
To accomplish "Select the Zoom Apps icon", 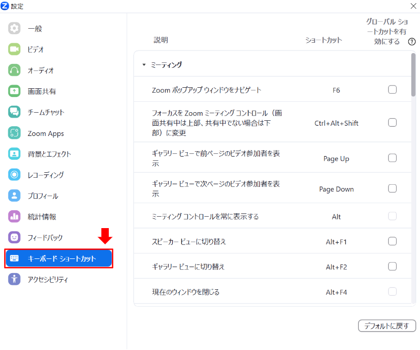I will pos(14,133).
